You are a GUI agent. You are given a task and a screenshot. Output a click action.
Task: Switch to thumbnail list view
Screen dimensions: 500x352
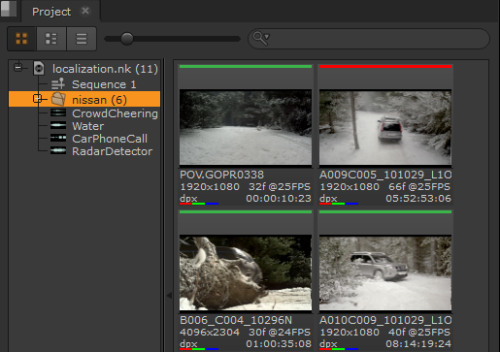[51, 39]
